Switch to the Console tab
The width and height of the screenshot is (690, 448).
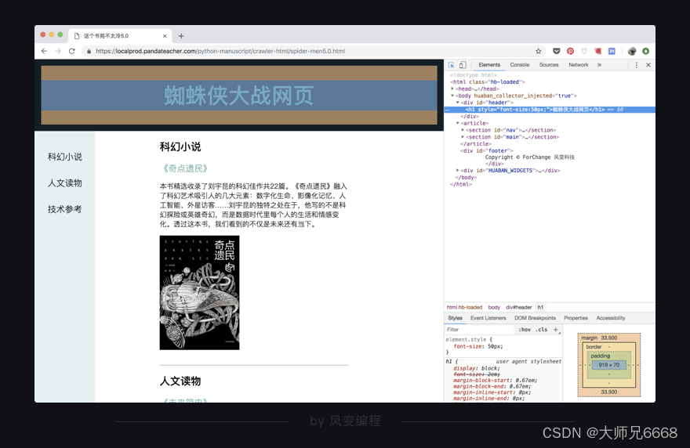click(x=520, y=65)
